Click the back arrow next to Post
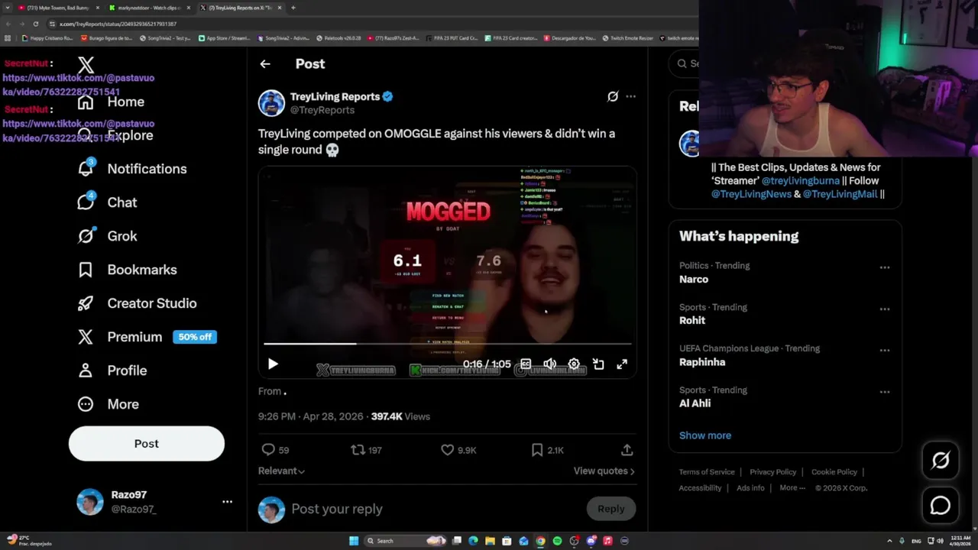Screen dimensions: 978x550 [x=265, y=64]
